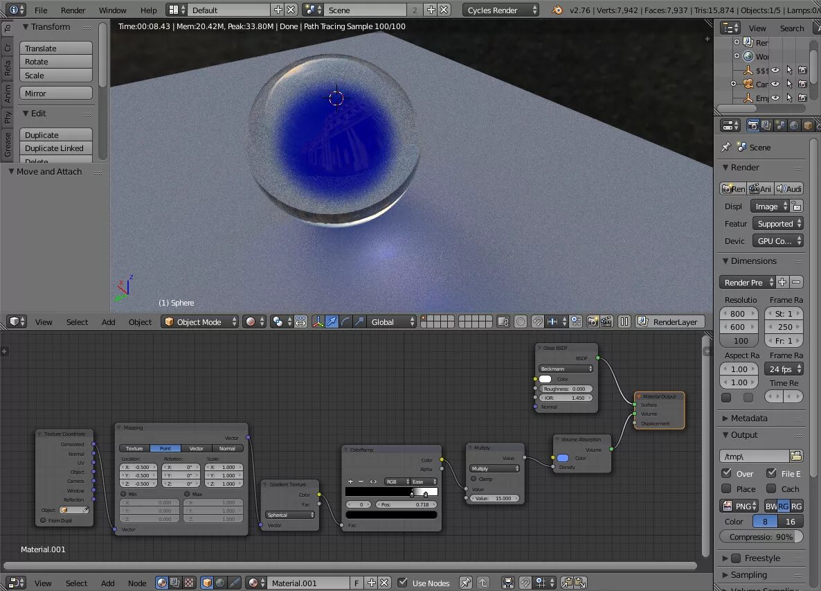
Task: Open the Cycles Render engine dropdown
Action: [x=500, y=10]
